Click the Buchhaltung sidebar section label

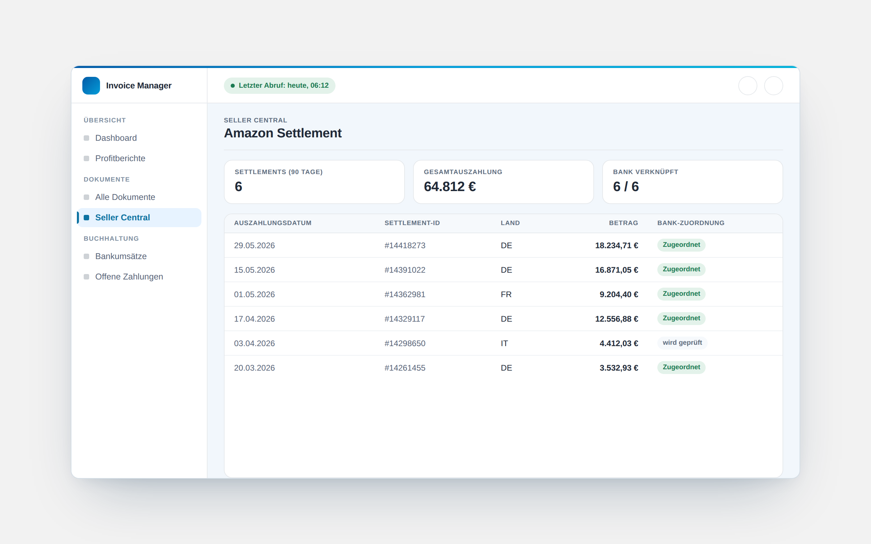[x=111, y=239]
